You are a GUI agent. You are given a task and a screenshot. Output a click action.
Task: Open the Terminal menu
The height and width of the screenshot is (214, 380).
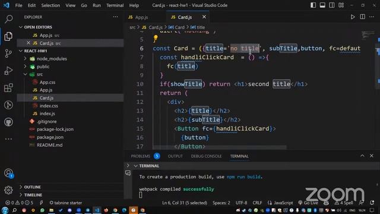pos(115,5)
